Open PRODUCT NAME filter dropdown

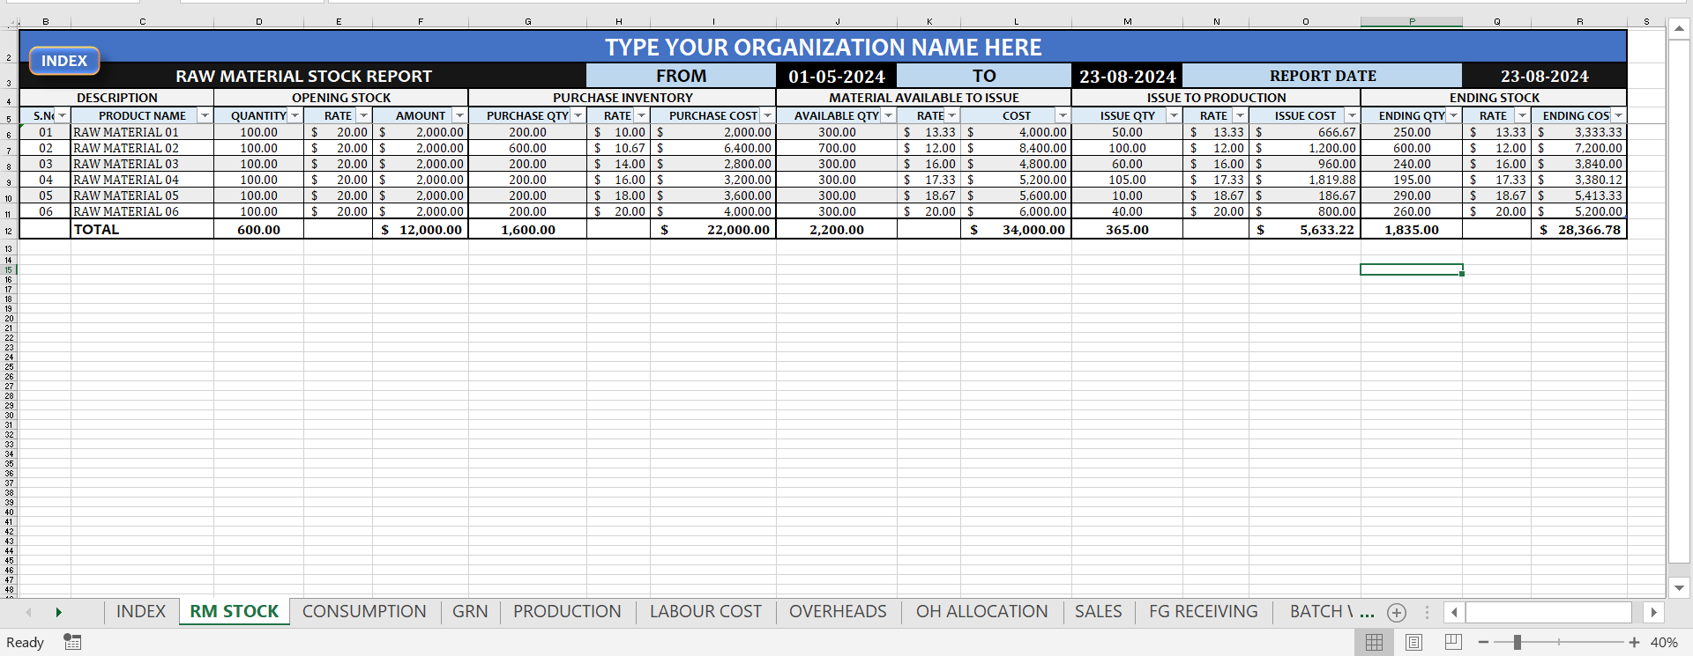tap(205, 115)
